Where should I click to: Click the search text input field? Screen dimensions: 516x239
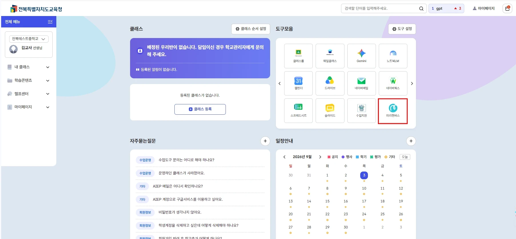[x=380, y=9]
